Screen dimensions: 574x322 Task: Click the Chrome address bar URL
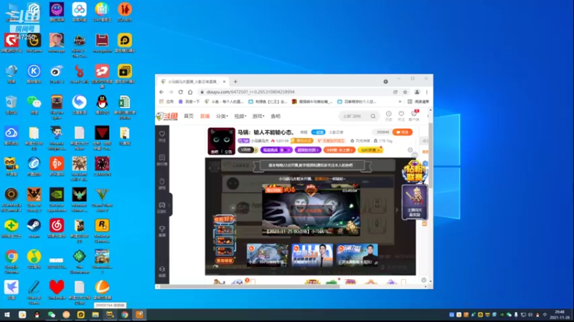pyautogui.click(x=250, y=92)
